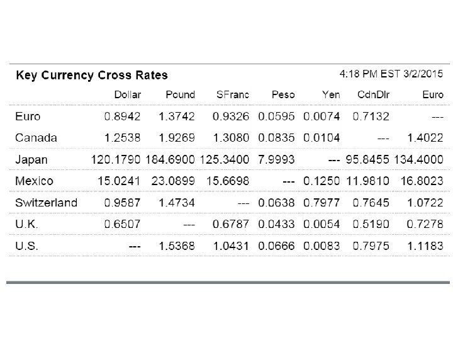Select the U.K. row label
This screenshot has height=340, width=453.
pyautogui.click(x=26, y=224)
